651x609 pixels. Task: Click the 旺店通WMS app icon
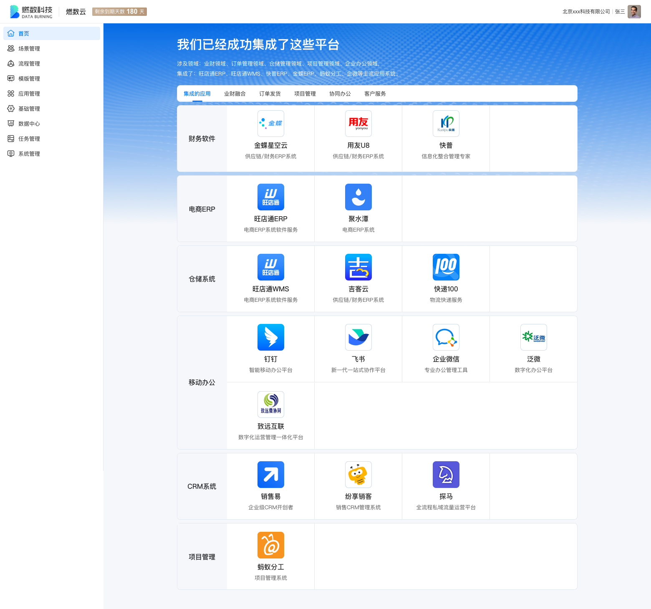pyautogui.click(x=271, y=267)
